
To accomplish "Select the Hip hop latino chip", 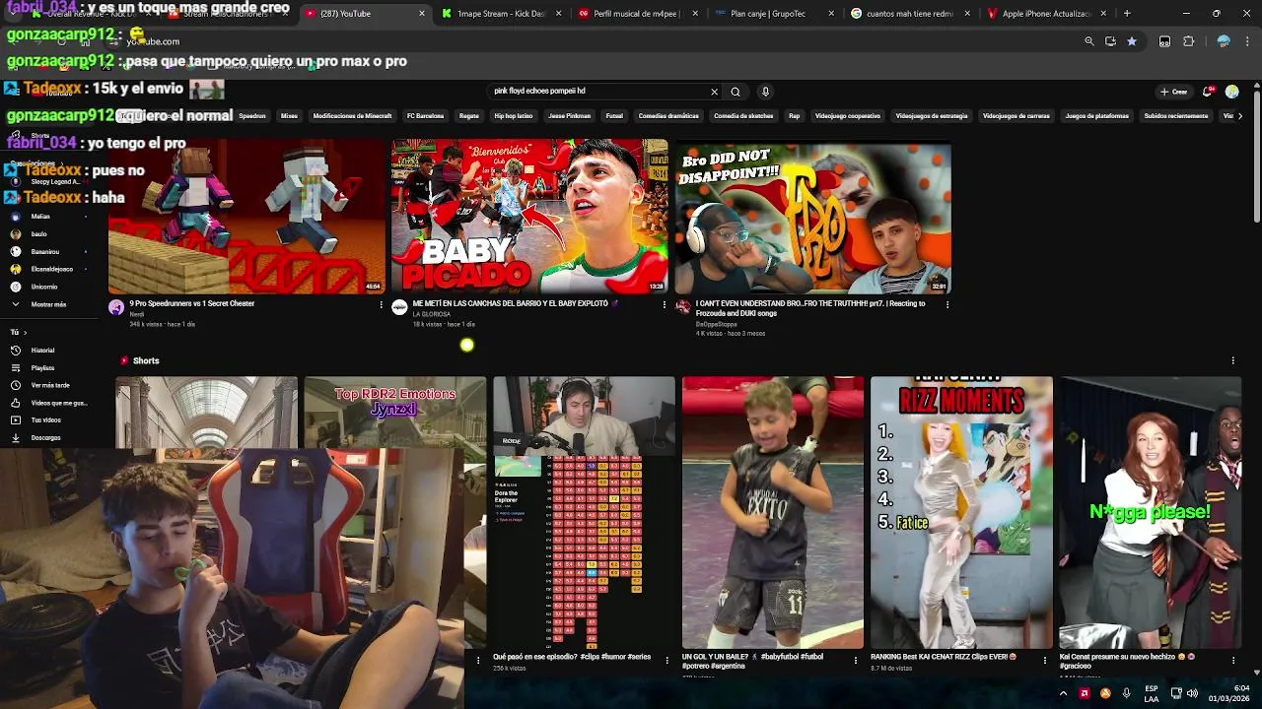I will [x=514, y=116].
